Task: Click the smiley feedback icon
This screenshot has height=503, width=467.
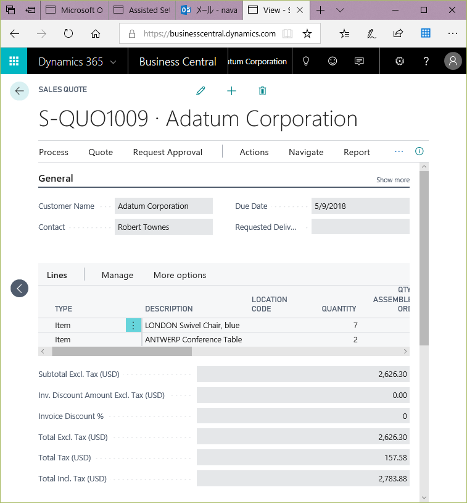Action: click(333, 61)
